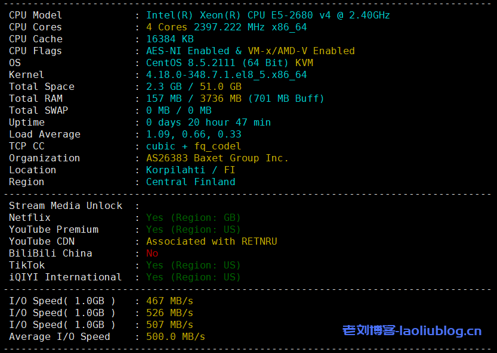Click the Total RAM usage value
497x353 pixels.
[235, 99]
